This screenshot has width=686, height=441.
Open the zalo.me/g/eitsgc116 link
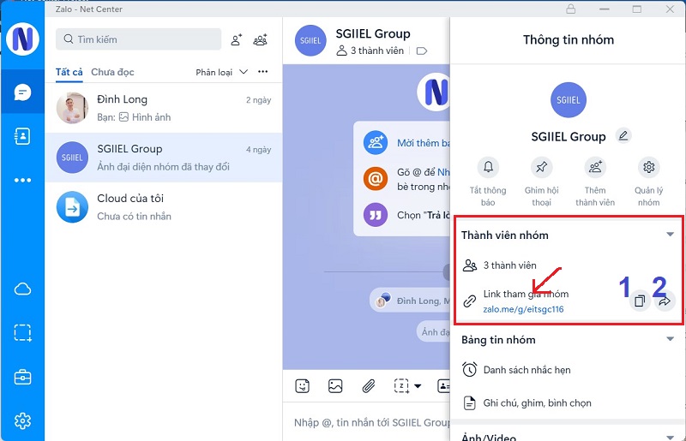click(x=523, y=309)
